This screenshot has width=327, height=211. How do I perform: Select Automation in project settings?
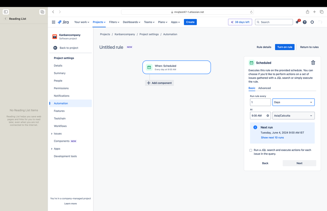click(x=70, y=104)
